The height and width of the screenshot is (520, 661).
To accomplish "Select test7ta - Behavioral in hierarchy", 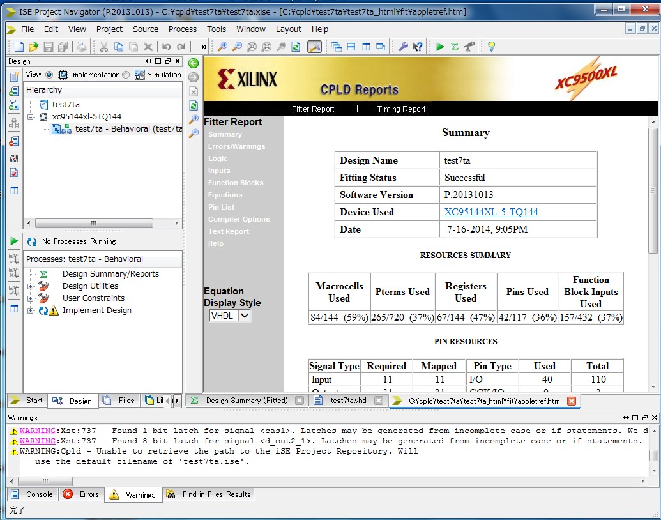I will [128, 128].
